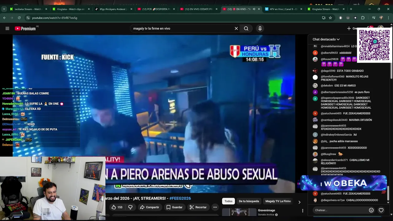This screenshot has width=393, height=221.
Task: Run search with the magnifier button
Action: point(246,29)
